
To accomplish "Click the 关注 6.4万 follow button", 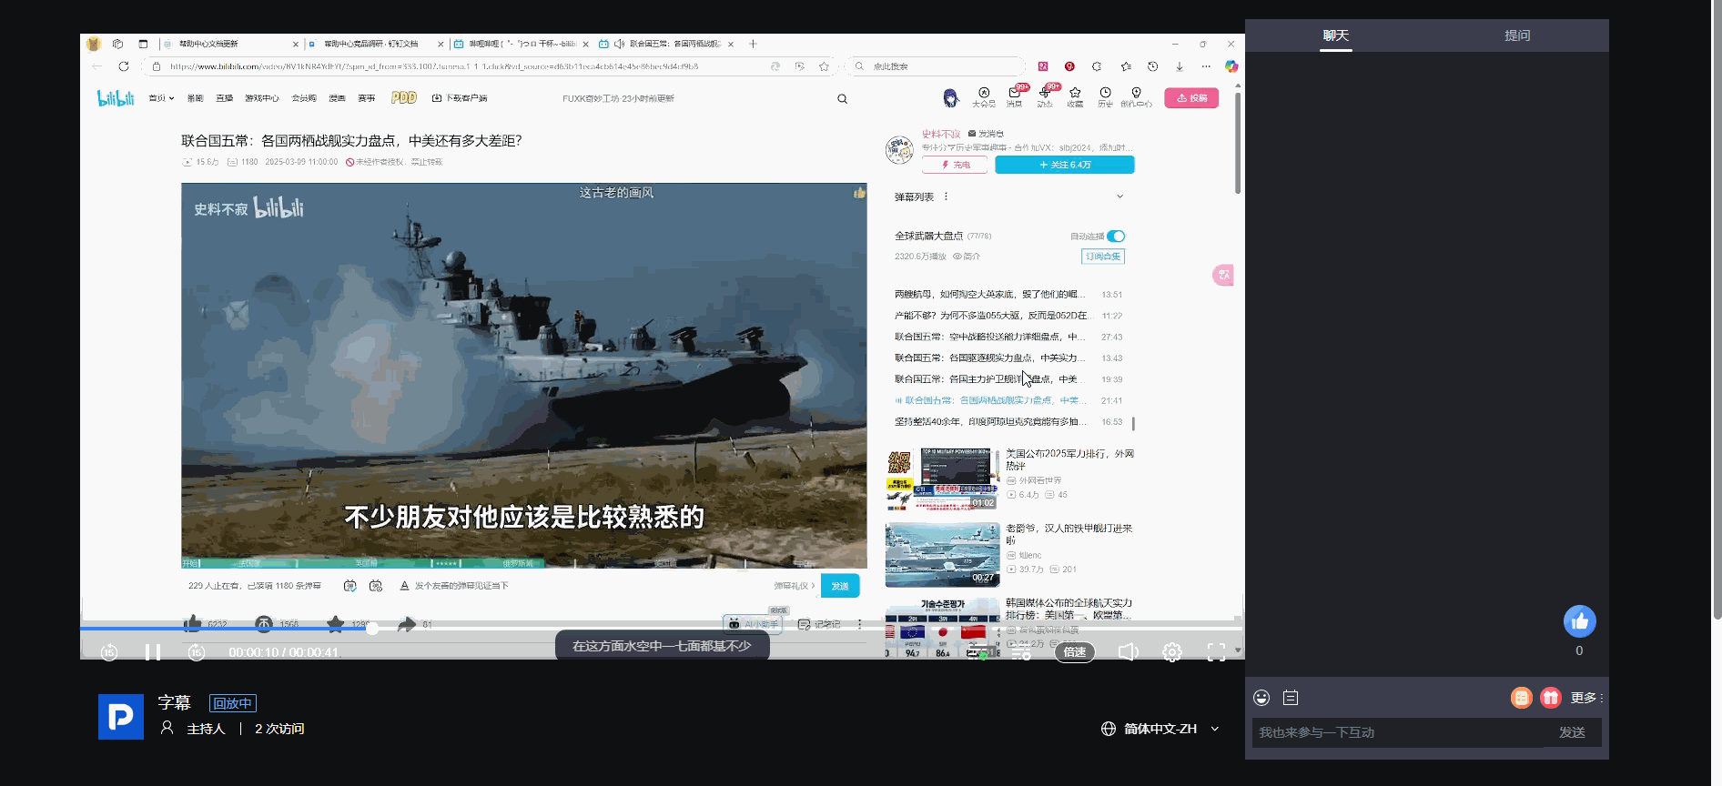I will [1065, 165].
